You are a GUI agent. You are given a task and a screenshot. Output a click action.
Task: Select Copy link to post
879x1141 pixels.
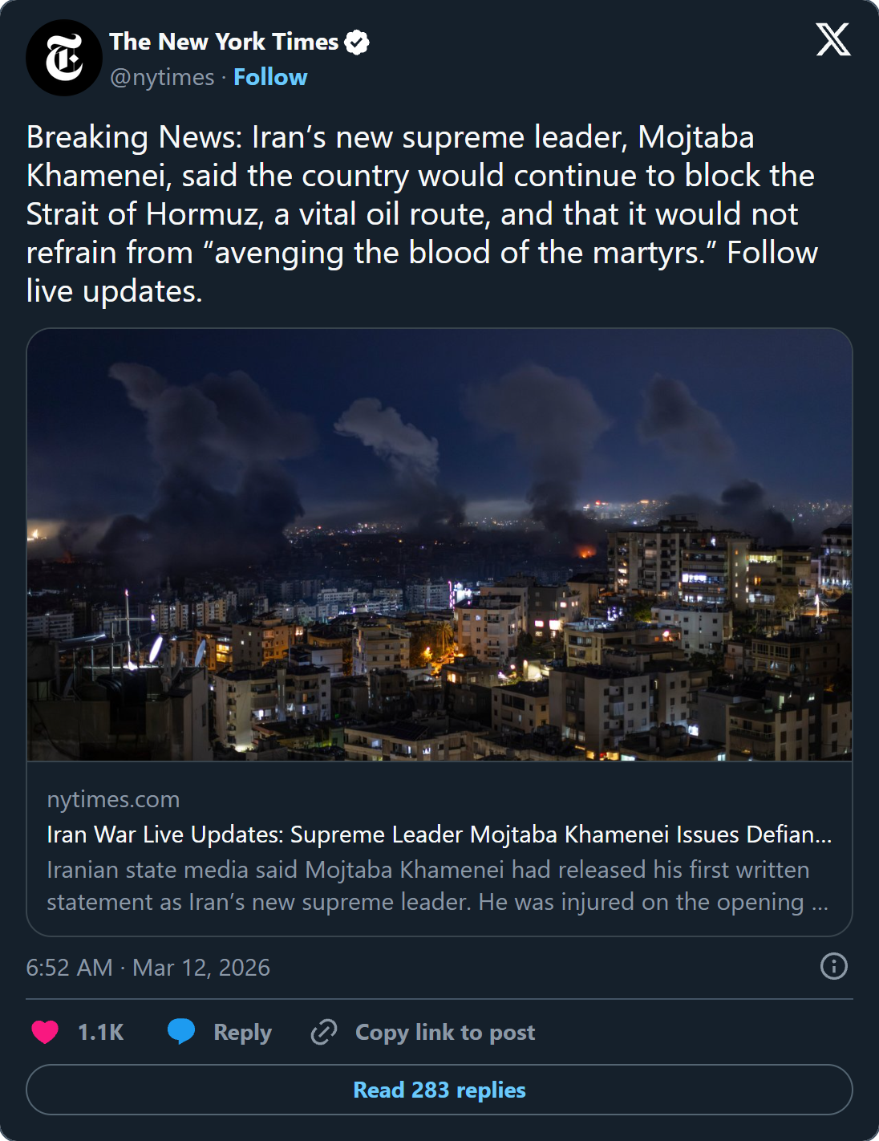coord(444,1032)
